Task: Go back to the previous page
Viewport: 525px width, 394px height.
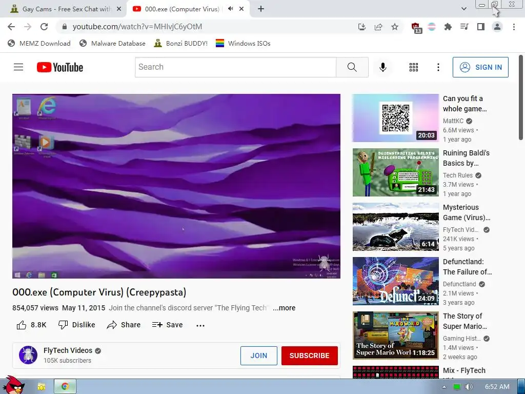Action: point(11,27)
